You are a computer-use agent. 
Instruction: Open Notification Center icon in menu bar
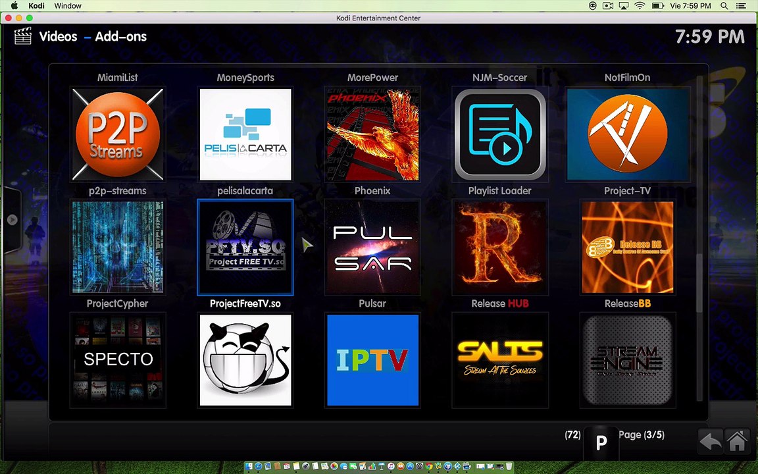[x=741, y=6]
